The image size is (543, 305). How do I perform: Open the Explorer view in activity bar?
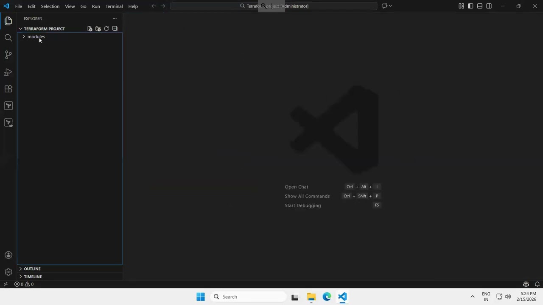click(8, 21)
